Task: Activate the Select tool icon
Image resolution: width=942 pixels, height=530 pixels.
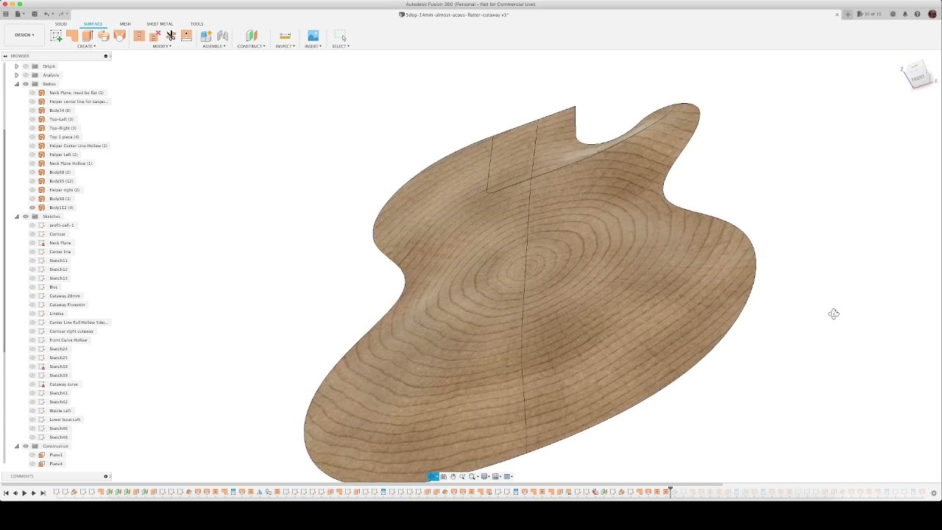Action: coord(340,35)
